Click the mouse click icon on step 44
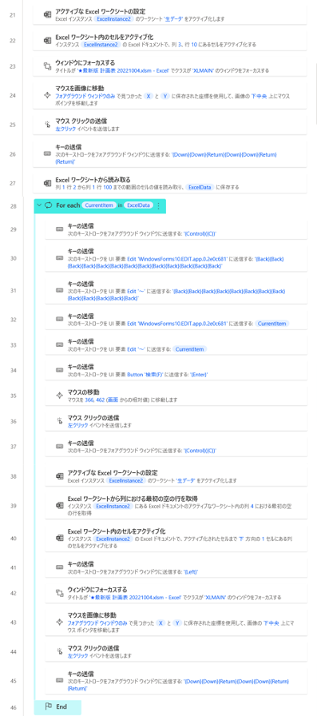 click(x=59, y=651)
